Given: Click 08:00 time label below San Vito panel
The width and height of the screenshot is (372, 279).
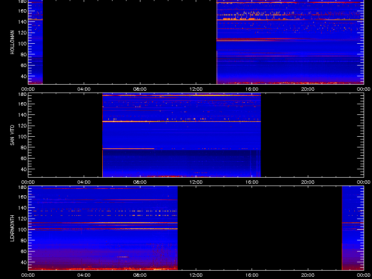Looking at the screenshot, I should pos(140,182).
